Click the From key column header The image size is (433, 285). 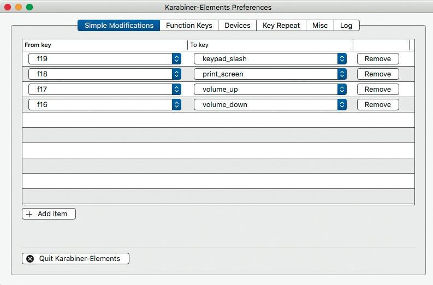(x=104, y=45)
